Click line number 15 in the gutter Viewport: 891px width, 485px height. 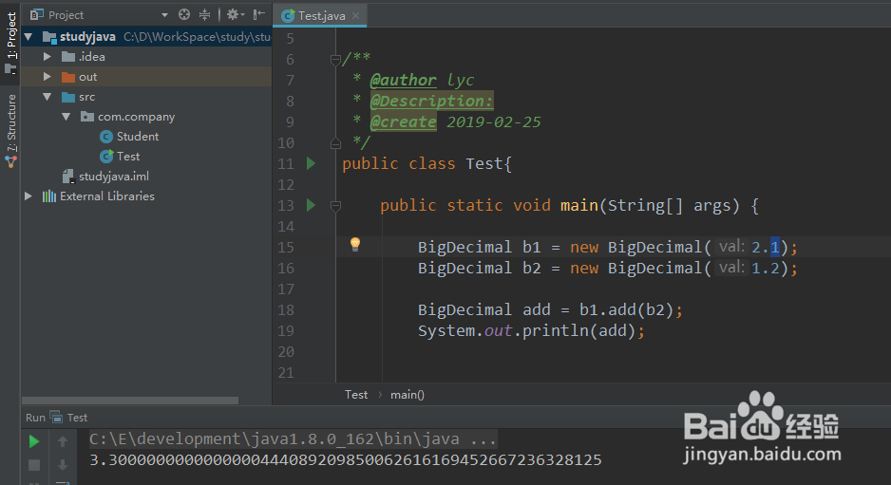coord(287,248)
